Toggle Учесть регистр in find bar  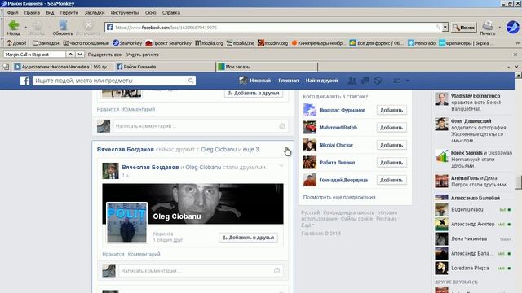(143, 55)
